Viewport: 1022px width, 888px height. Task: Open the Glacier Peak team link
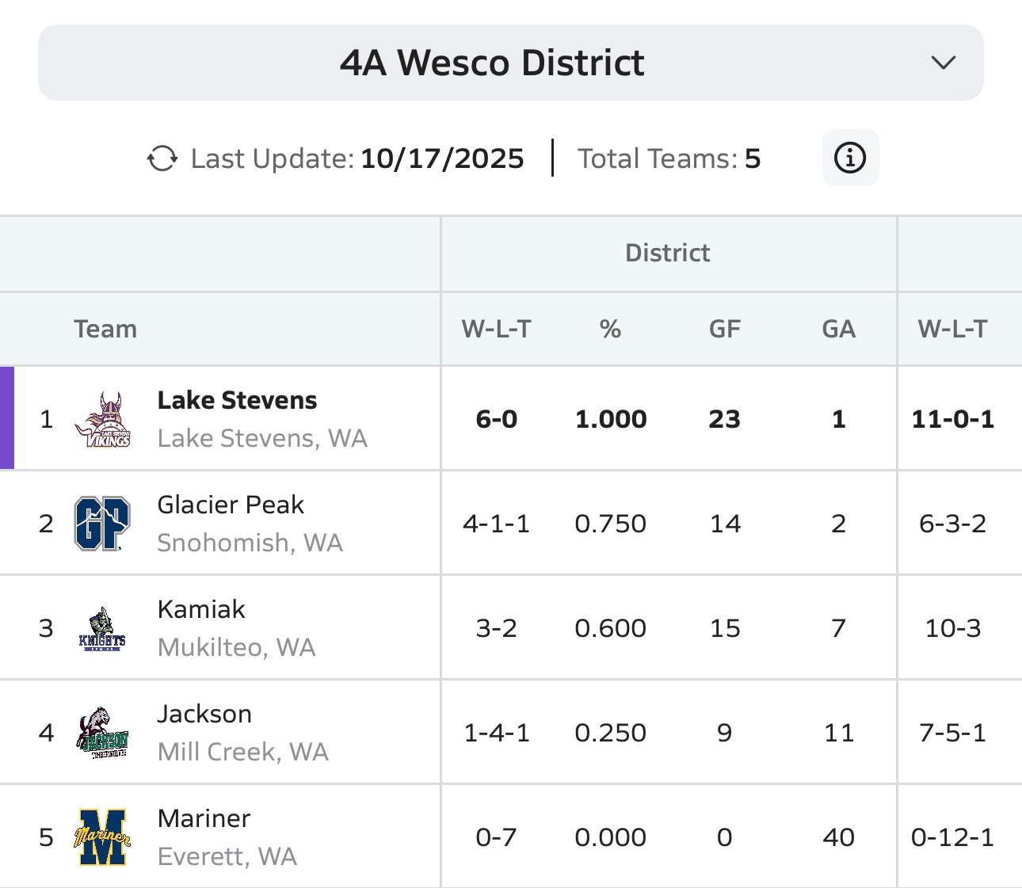coord(231,505)
